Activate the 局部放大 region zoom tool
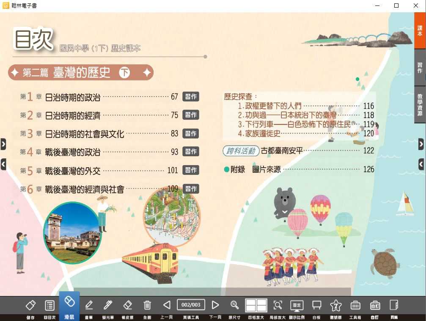This screenshot has height=321, width=426. point(278,305)
